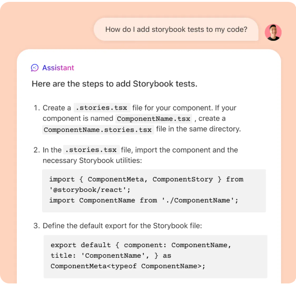Click the .stories.tsx code tag in step 2

91,150
